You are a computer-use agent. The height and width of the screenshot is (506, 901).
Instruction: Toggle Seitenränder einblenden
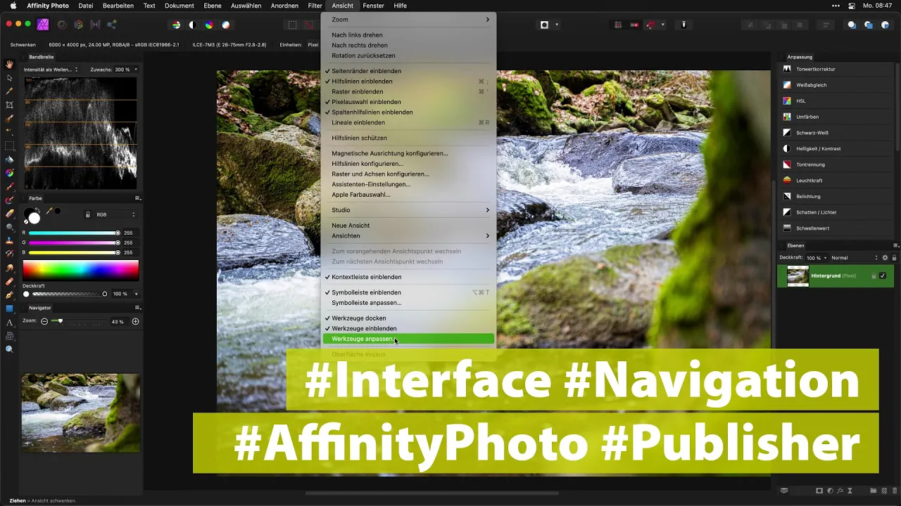[408, 71]
